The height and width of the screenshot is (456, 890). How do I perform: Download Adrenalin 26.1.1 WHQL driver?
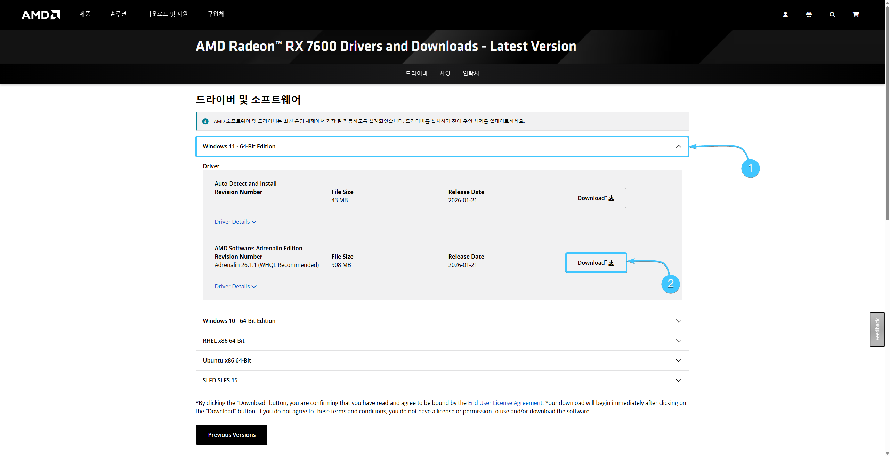pos(596,263)
